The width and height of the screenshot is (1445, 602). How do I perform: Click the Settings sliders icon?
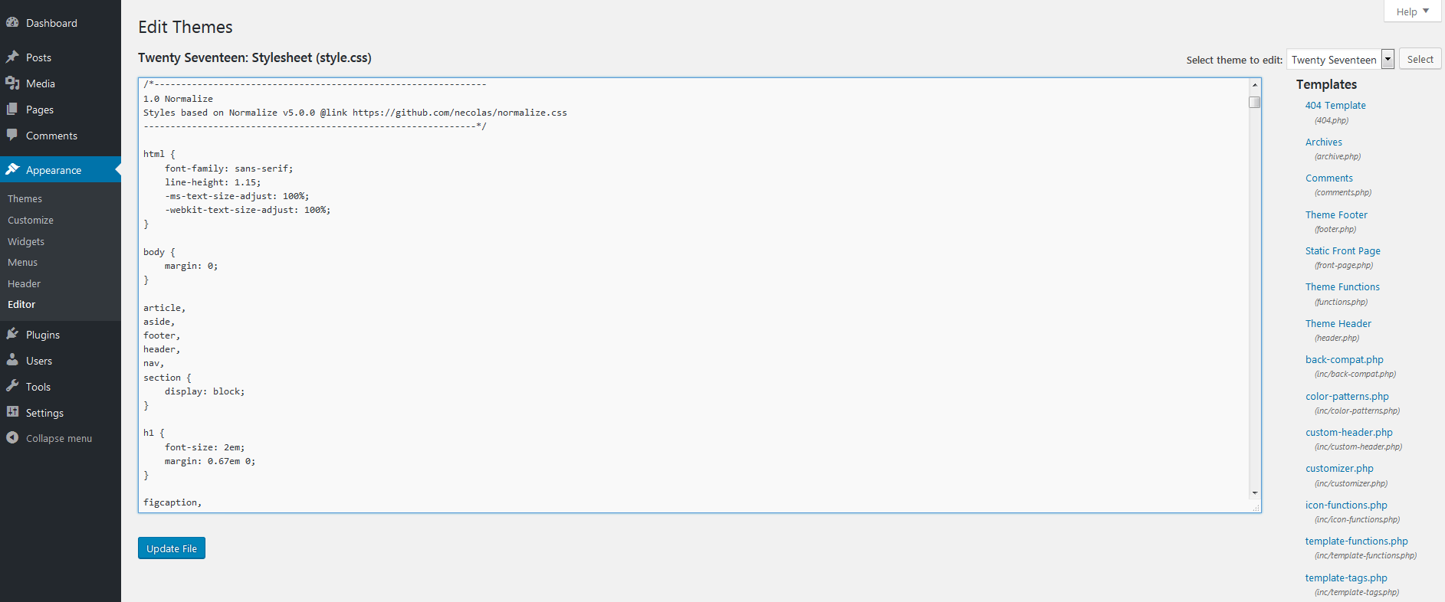[x=12, y=412]
